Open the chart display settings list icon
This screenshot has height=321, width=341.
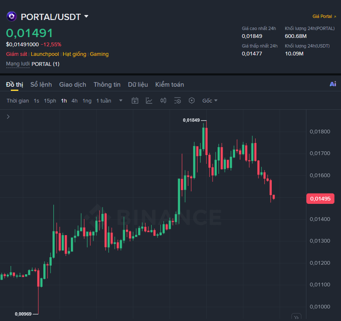pos(178,100)
